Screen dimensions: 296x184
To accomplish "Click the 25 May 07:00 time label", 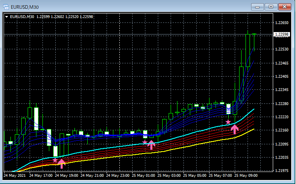I will click(220, 176).
